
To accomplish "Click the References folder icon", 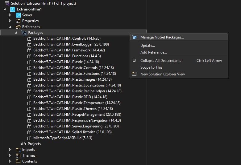I will pyautogui.click(x=18, y=27).
